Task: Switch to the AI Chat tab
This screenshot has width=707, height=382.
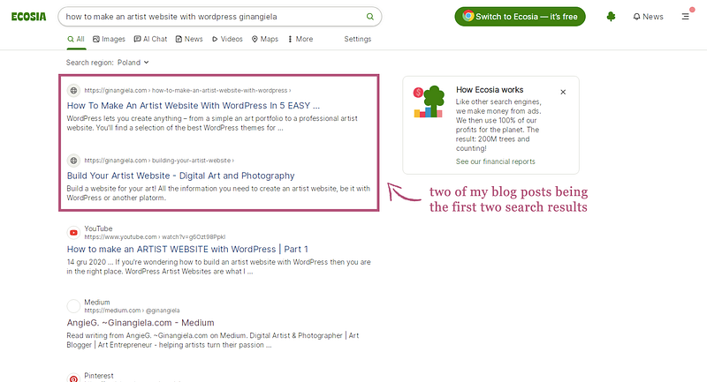Action: click(x=150, y=39)
